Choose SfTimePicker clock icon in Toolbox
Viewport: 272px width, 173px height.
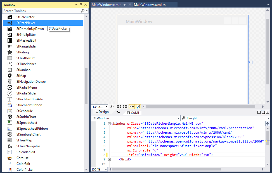tap(10, 64)
